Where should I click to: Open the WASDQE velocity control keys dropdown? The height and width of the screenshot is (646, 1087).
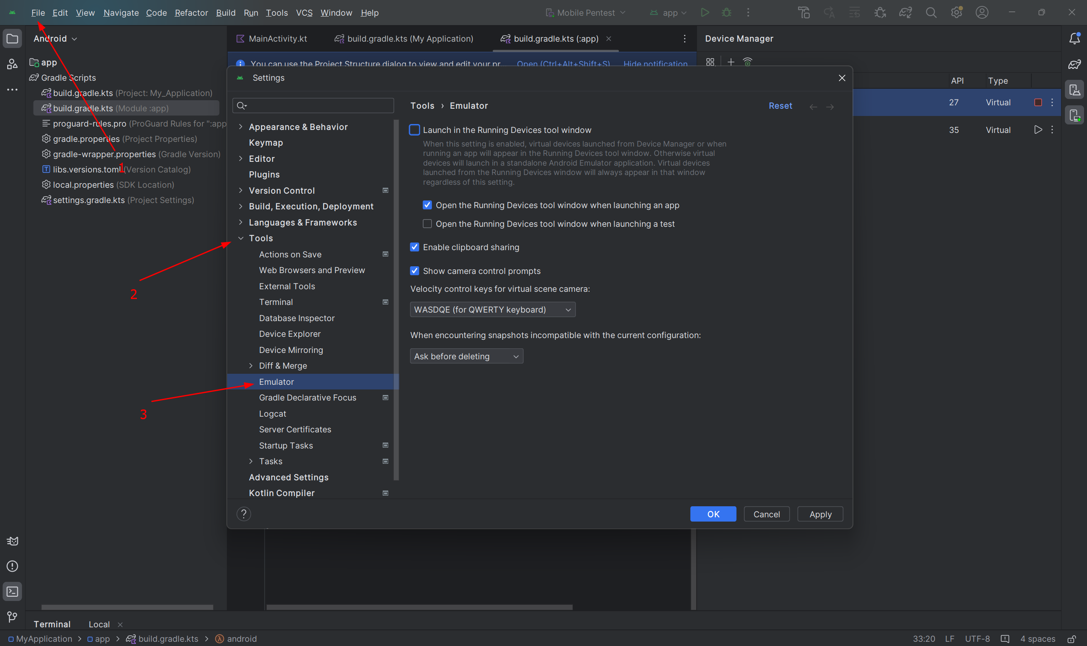[x=492, y=310]
